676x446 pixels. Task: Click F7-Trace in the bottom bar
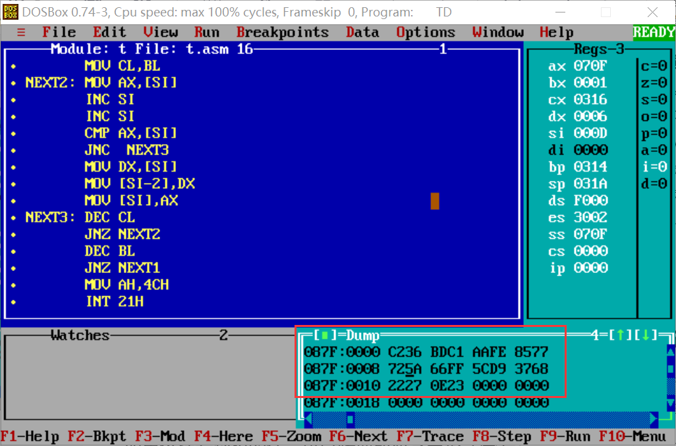(430, 437)
